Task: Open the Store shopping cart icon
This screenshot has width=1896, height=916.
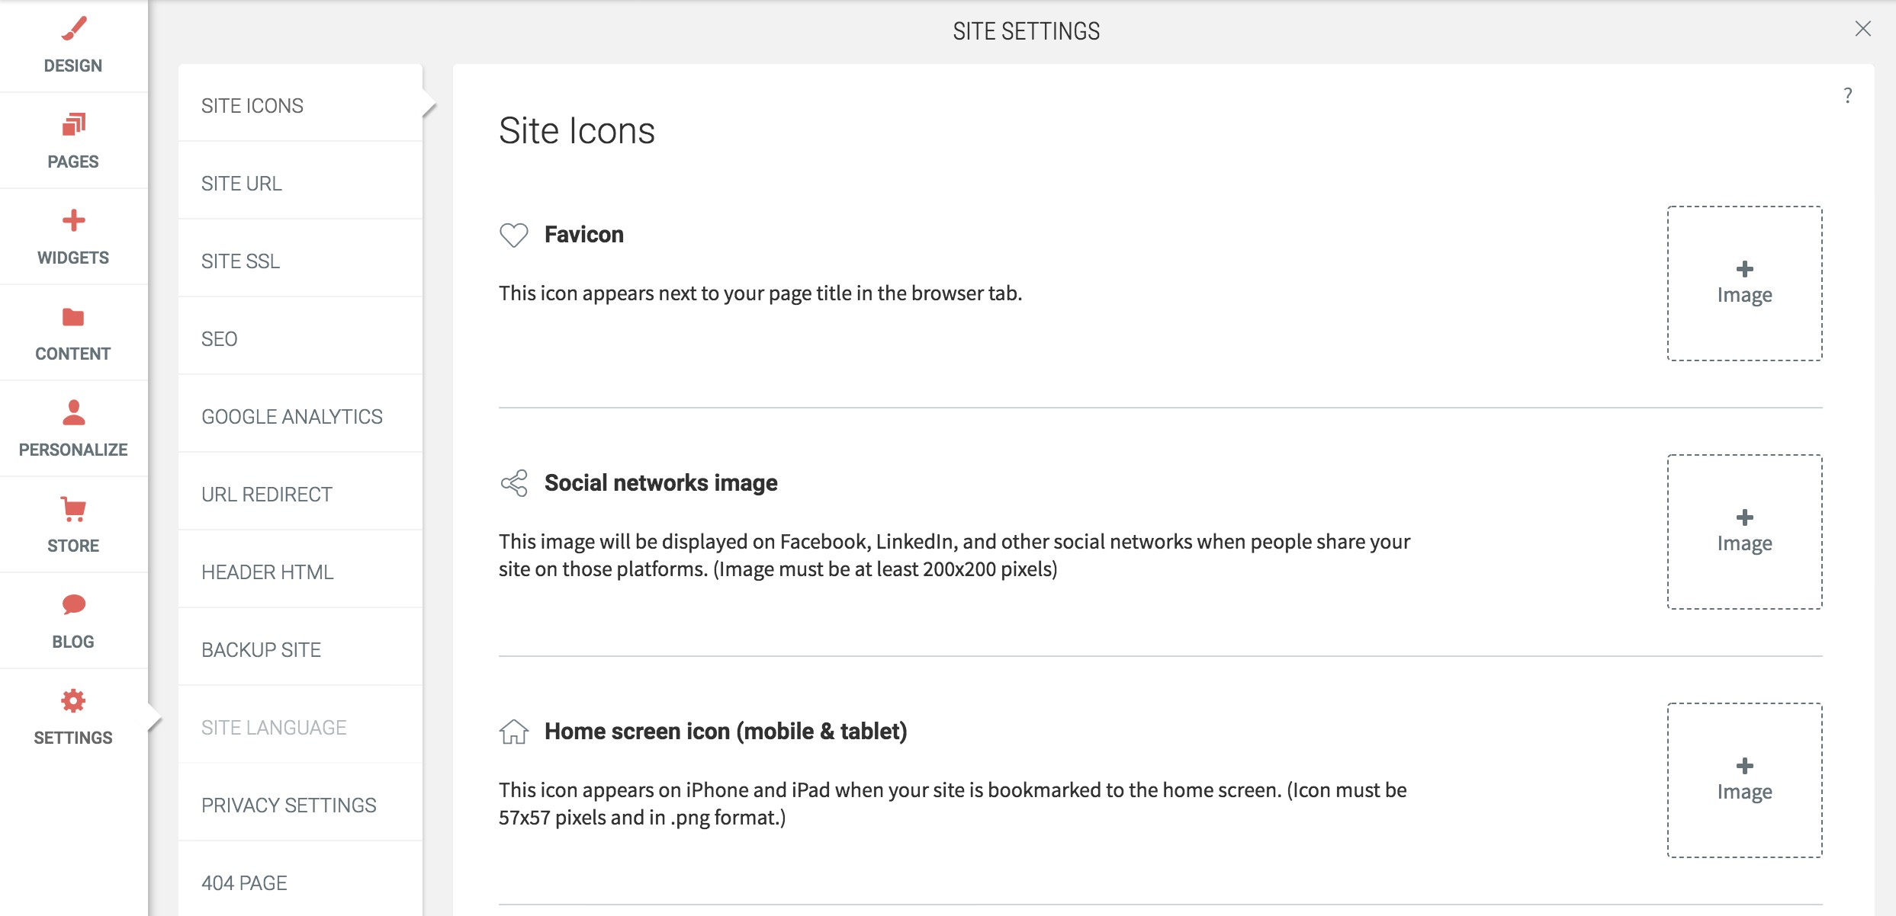Action: [x=73, y=509]
